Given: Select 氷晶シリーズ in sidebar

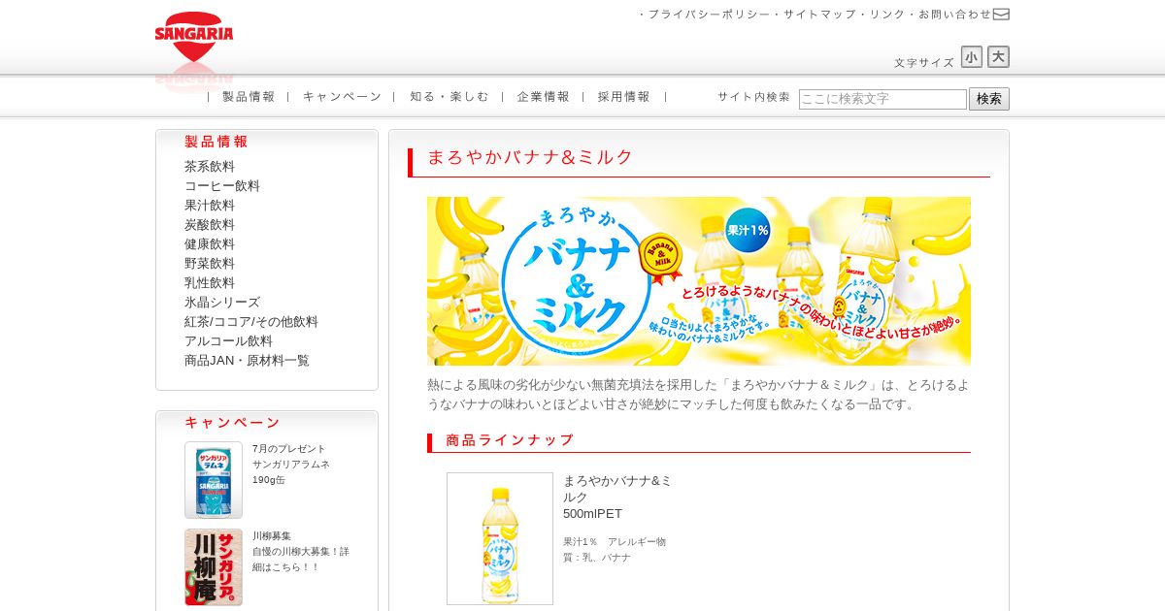Looking at the screenshot, I should 222,303.
